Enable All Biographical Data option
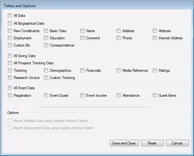194x156 pixels. (10, 23)
